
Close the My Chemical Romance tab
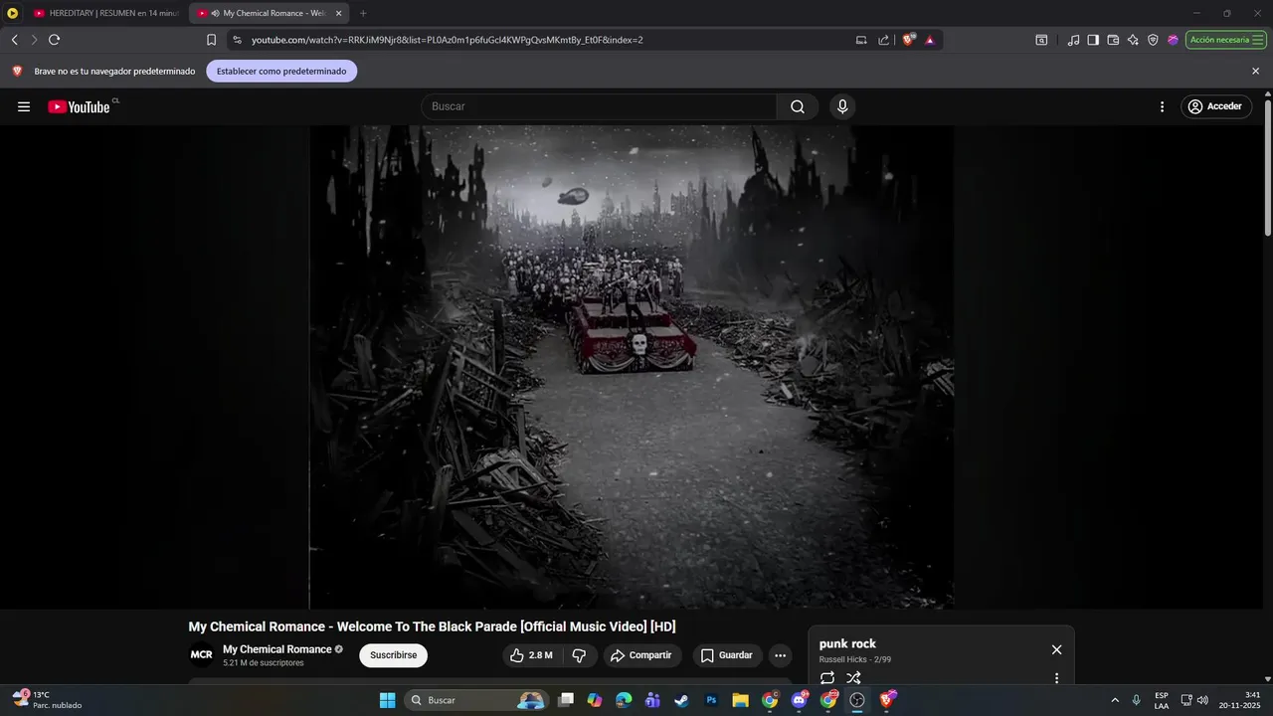click(338, 13)
